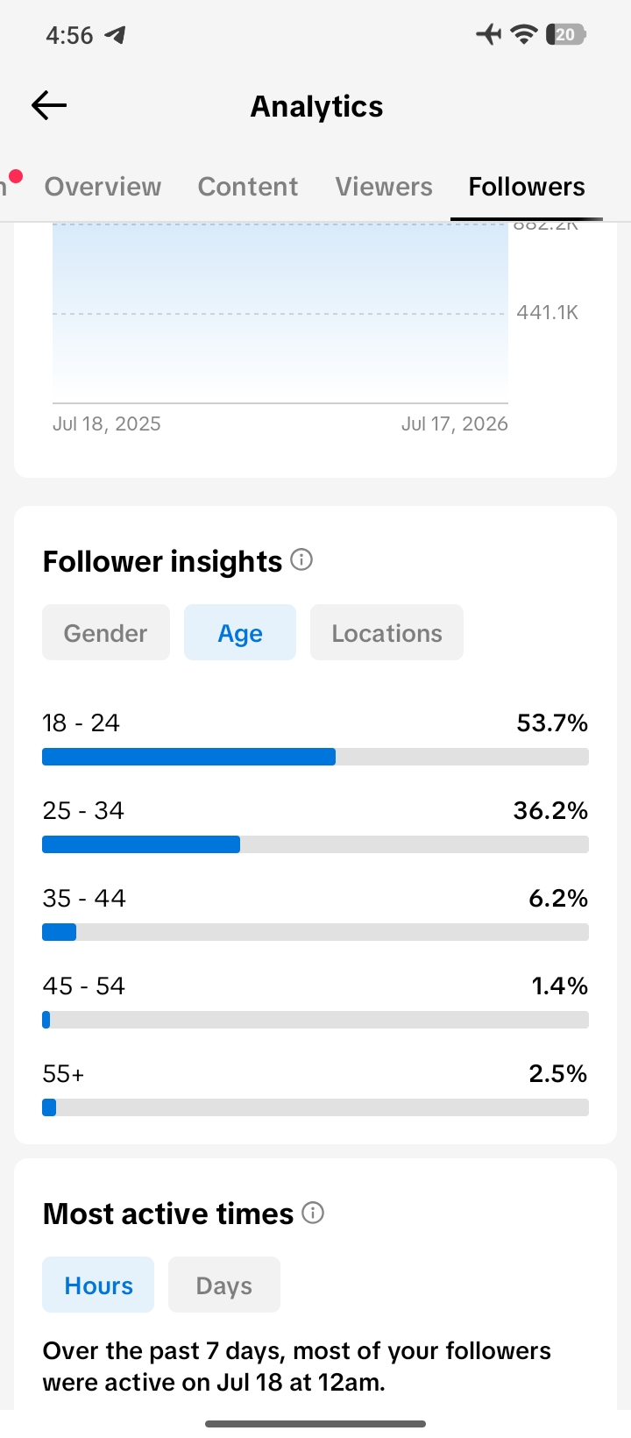
Task: Open the Content tab
Action: tap(248, 187)
